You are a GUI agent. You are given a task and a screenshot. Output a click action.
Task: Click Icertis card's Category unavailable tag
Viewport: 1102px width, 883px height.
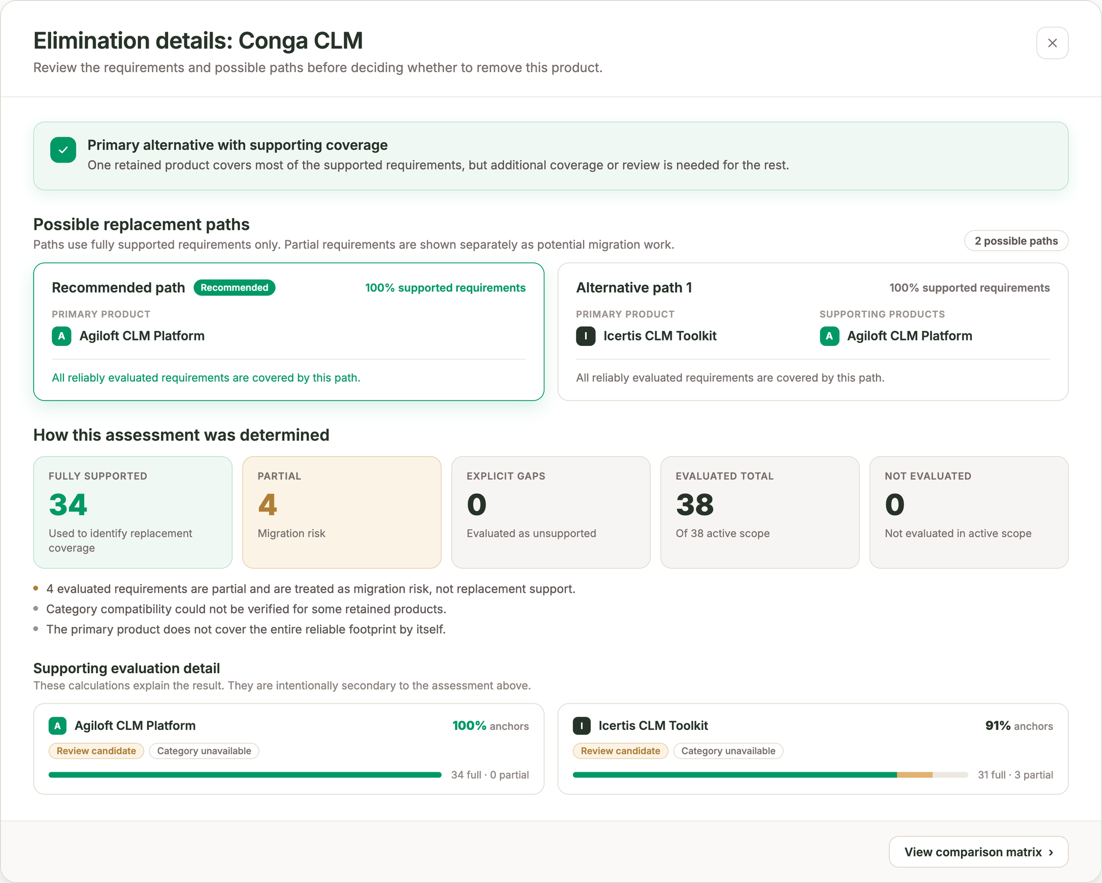[728, 751]
